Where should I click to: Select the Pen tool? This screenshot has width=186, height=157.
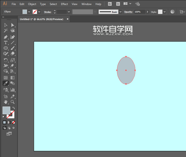pyautogui.click(x=5, y=37)
